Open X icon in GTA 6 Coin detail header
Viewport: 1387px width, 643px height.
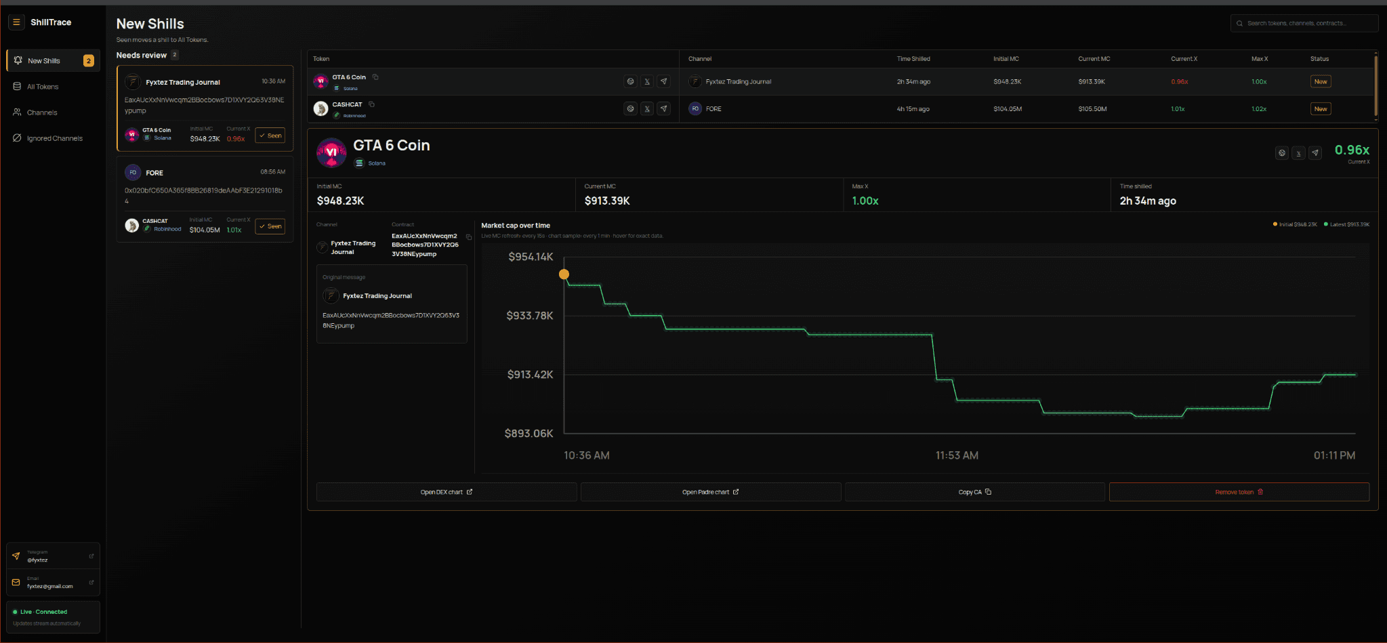[1298, 153]
